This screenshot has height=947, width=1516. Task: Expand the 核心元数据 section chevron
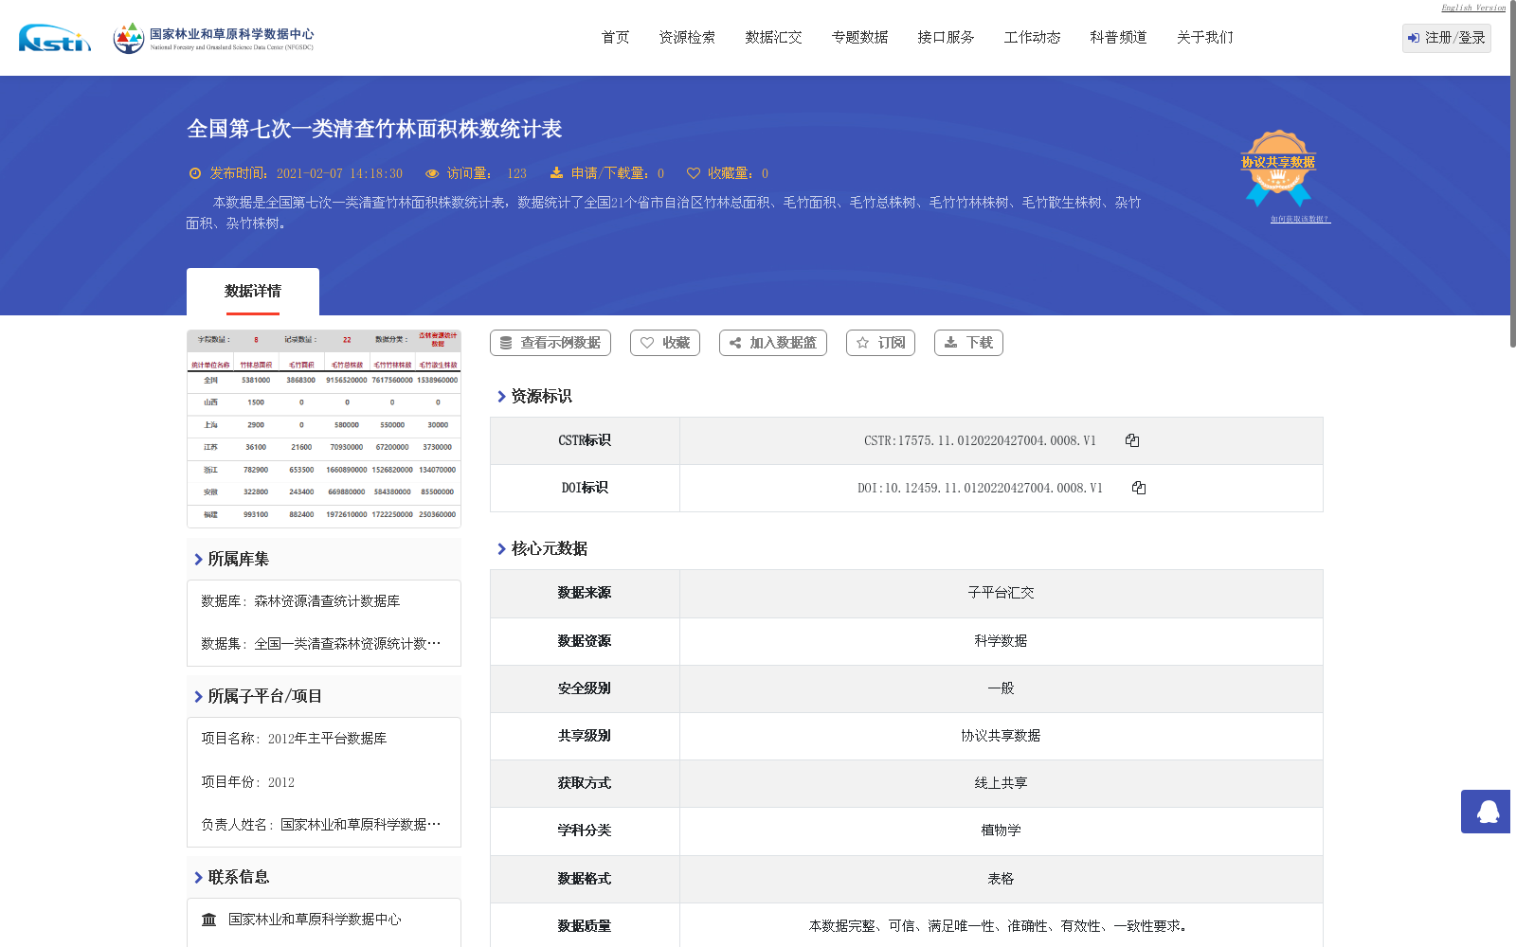pyautogui.click(x=502, y=548)
